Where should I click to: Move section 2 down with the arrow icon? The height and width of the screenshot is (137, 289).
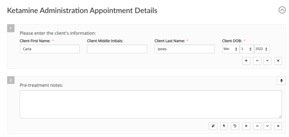point(267,126)
